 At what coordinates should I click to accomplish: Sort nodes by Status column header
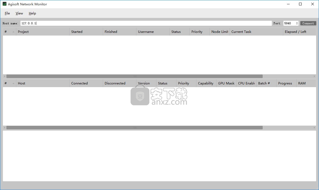[x=166, y=83]
